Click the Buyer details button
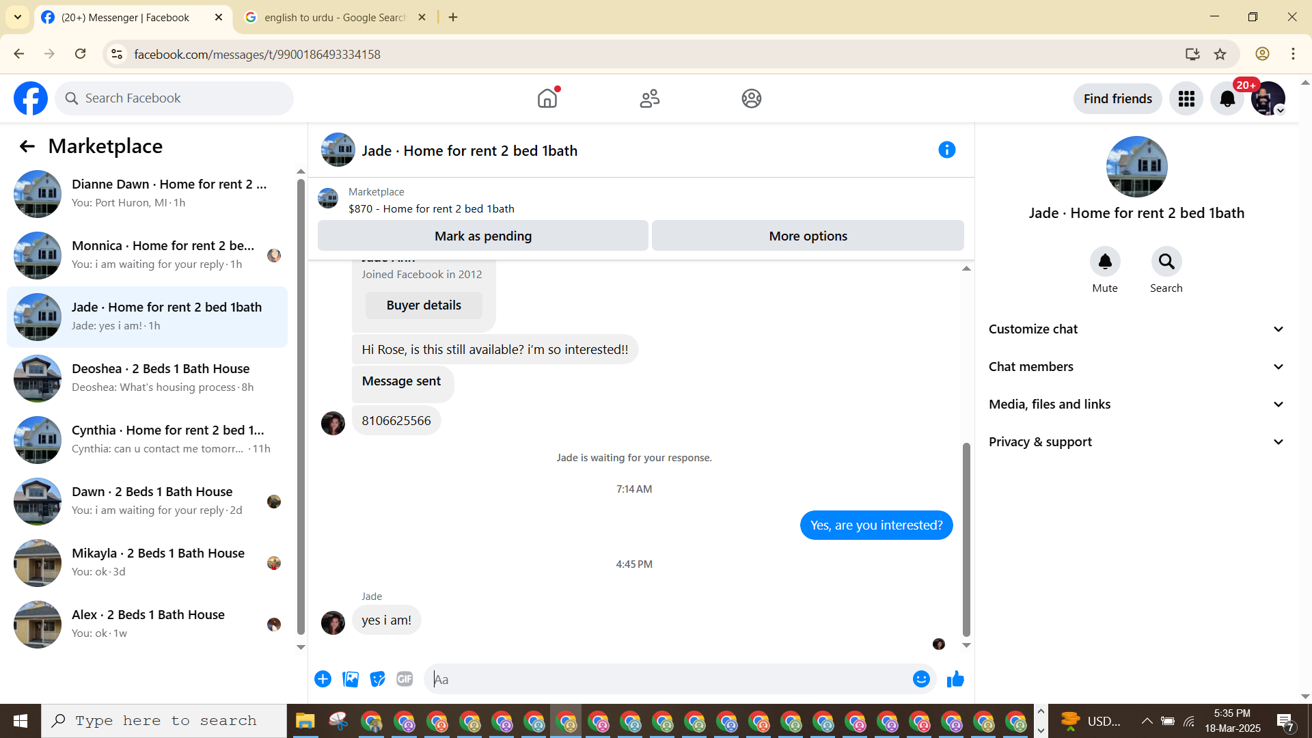Screen dimensions: 1312x738 tap(424, 305)
